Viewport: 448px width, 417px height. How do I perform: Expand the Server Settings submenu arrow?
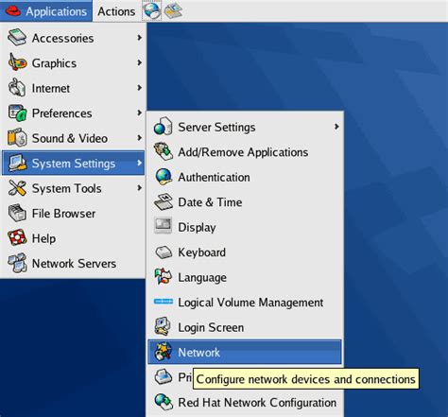pos(336,127)
